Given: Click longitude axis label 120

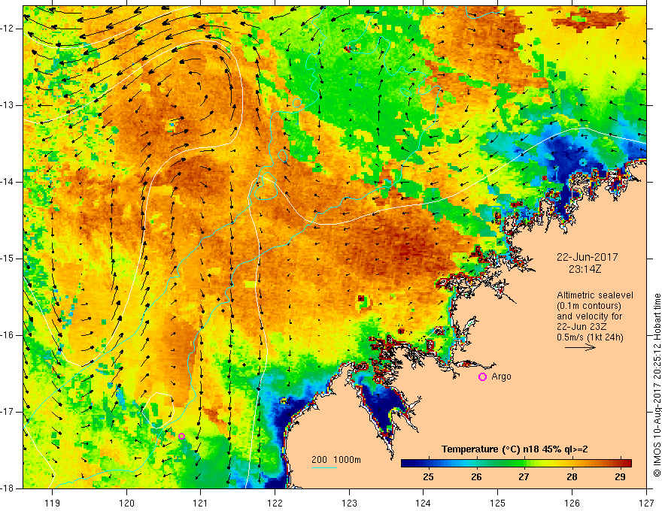Looking at the screenshot, I should (x=126, y=503).
